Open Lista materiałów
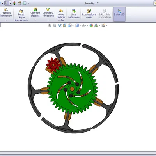The height and width of the screenshot is (156, 156). pyautogui.click(x=74, y=14)
